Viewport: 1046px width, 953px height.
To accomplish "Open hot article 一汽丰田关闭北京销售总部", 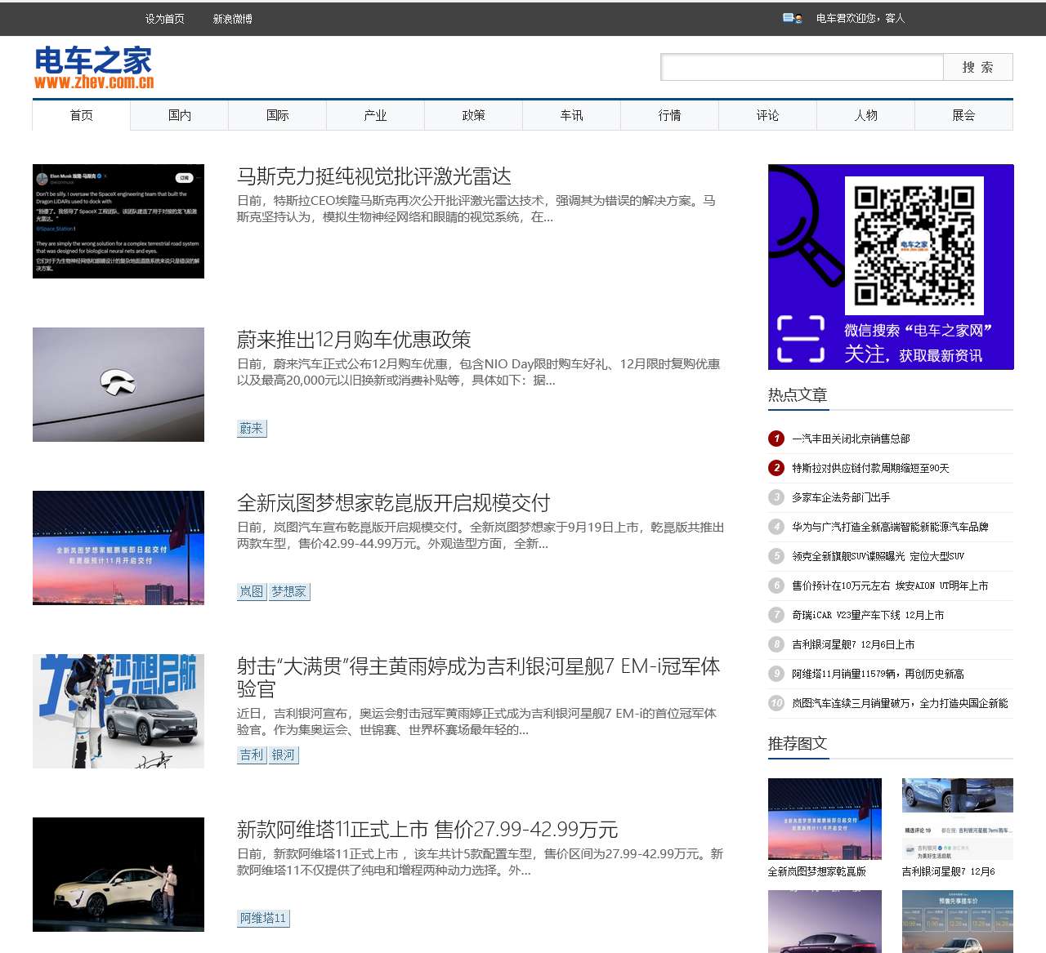I will tap(851, 439).
